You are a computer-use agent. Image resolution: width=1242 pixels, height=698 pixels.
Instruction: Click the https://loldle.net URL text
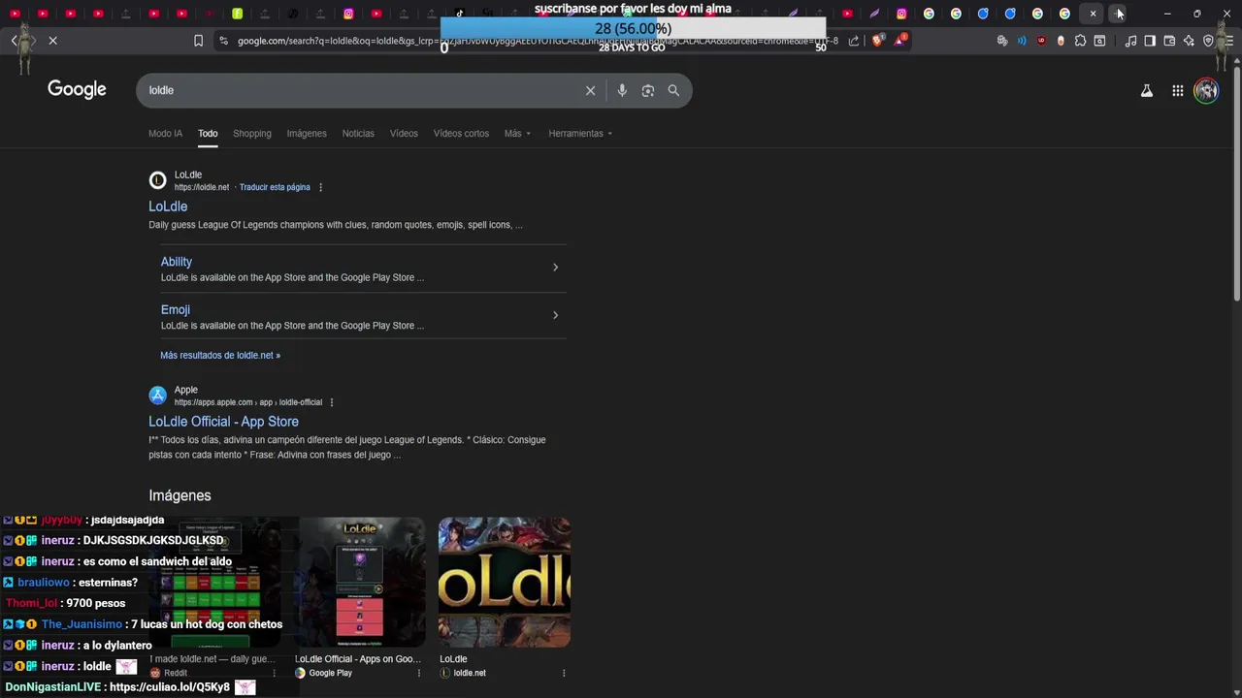pyautogui.click(x=202, y=187)
